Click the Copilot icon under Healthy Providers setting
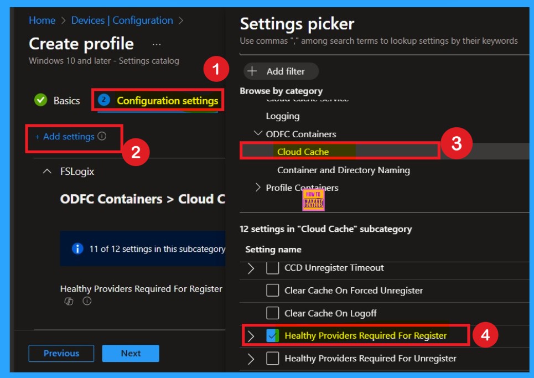Screen dimensions: 534x378 click(x=69, y=301)
